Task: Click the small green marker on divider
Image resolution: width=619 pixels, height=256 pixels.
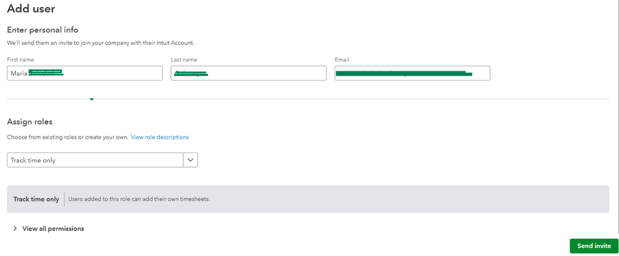Action: pos(92,99)
